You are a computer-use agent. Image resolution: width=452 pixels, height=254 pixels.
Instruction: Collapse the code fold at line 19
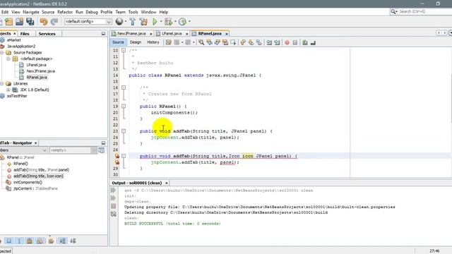point(124,107)
